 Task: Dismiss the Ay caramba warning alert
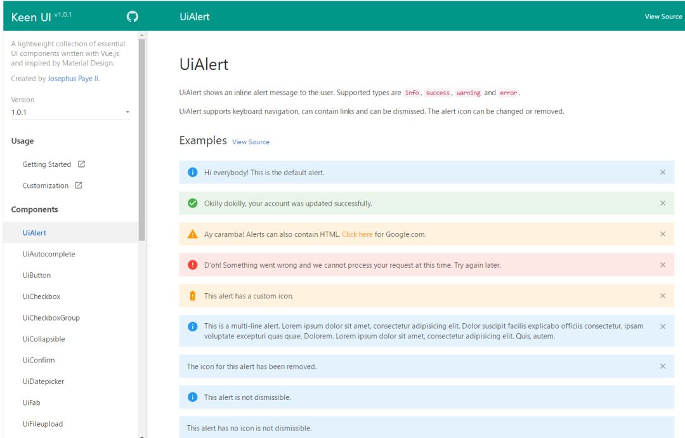[x=663, y=234]
